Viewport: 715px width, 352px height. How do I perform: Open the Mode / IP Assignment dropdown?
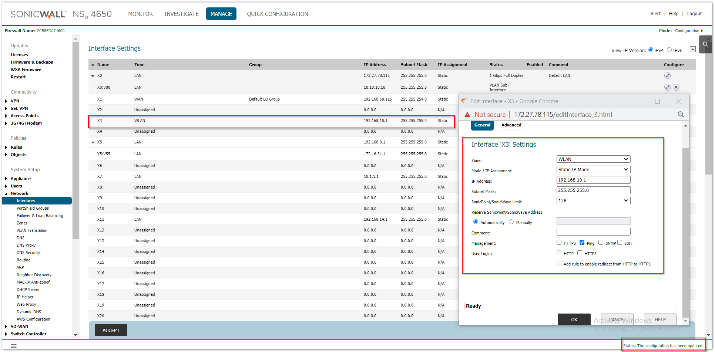pos(593,169)
